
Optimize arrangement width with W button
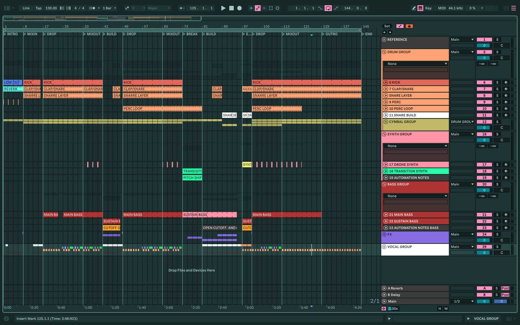(446, 309)
